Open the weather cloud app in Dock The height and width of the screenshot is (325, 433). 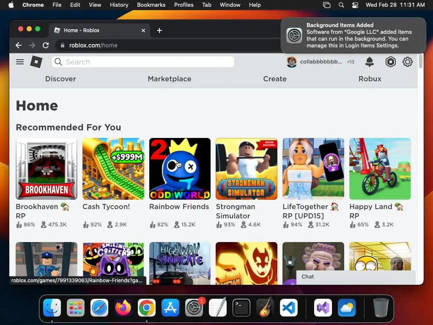coord(347,308)
